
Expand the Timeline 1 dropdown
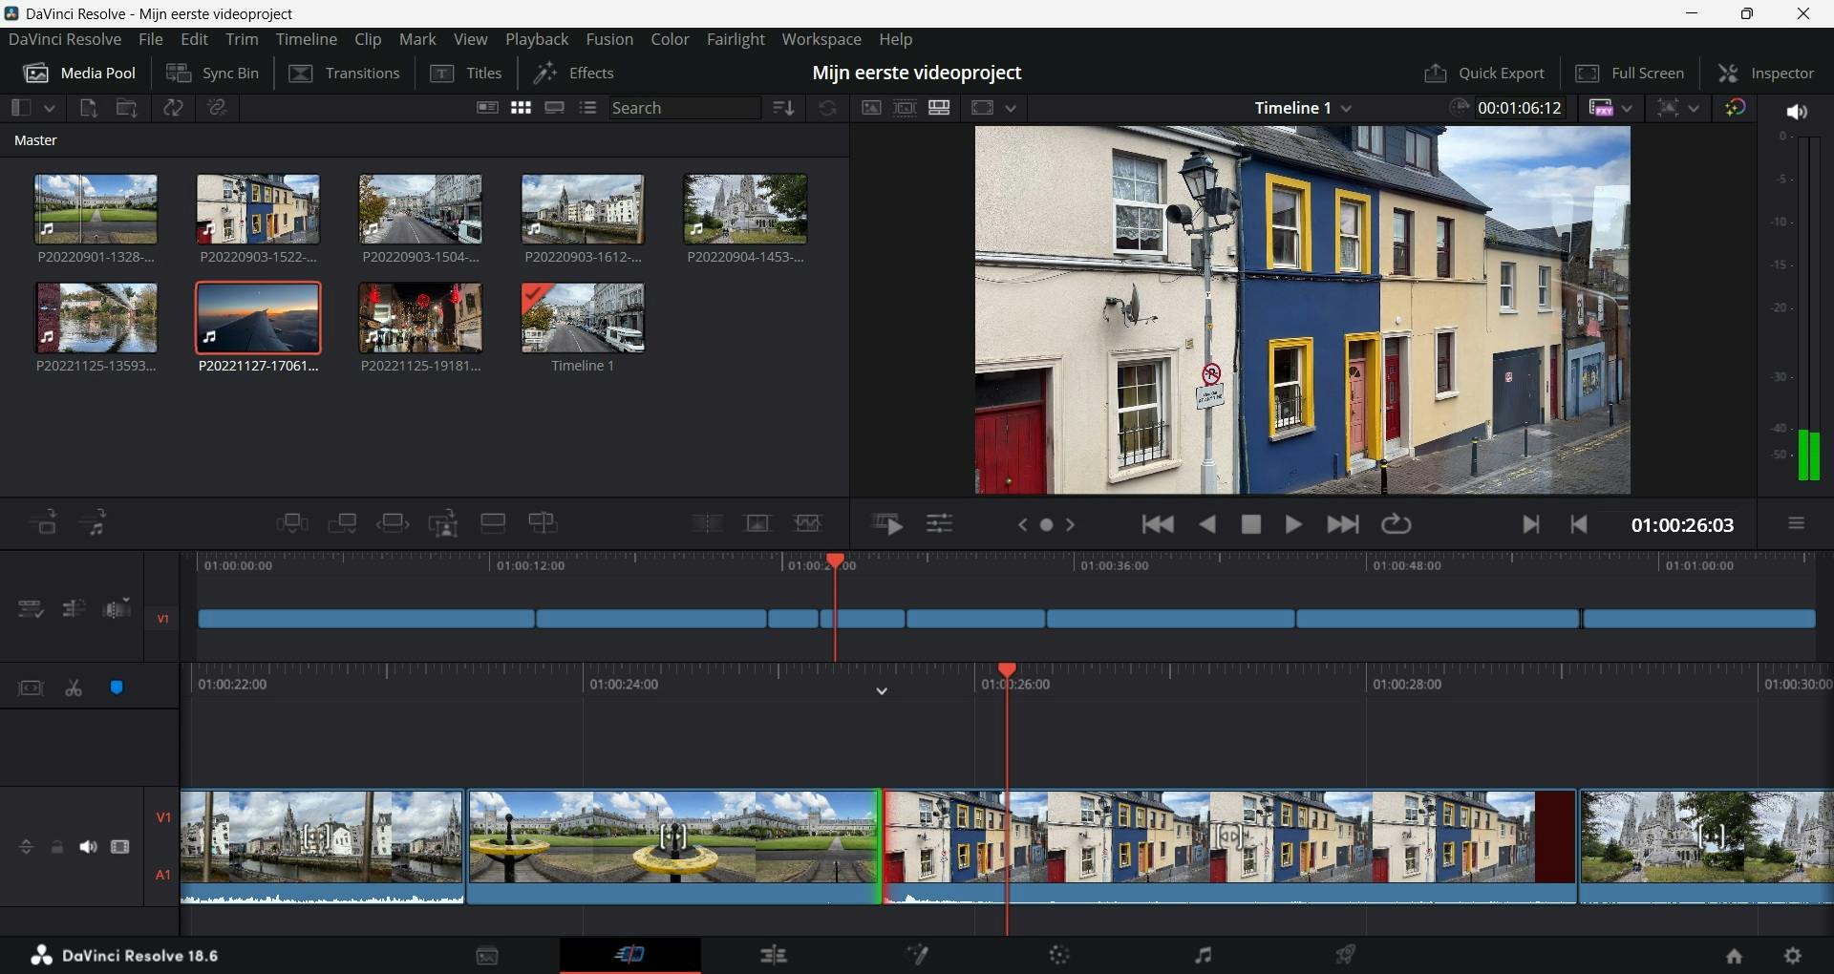[x=1347, y=109]
